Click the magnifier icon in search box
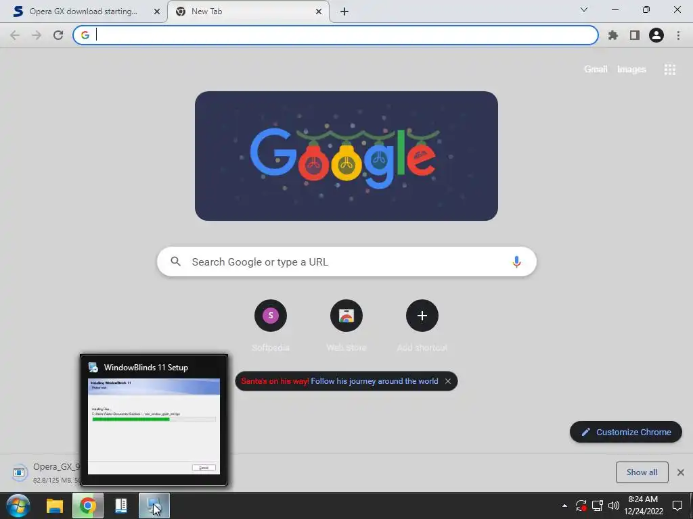This screenshot has height=519, width=693. [x=175, y=262]
